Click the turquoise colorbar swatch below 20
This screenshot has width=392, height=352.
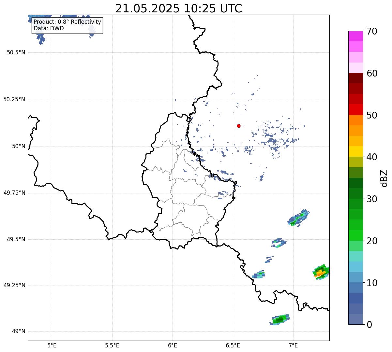pos(355,256)
